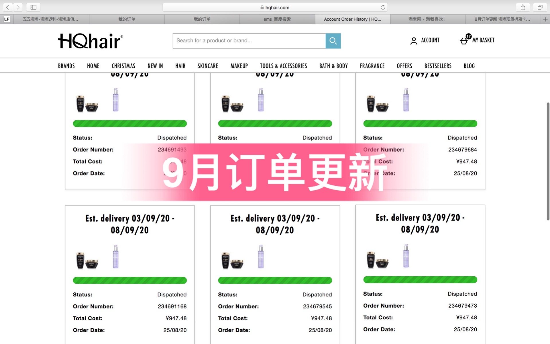The image size is (550, 344).
Task: Reload the page
Action: pos(383,7)
